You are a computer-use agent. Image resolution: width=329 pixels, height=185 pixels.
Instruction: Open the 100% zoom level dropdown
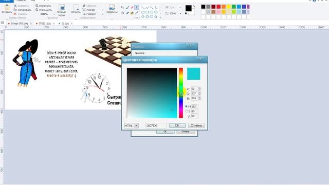point(54,14)
